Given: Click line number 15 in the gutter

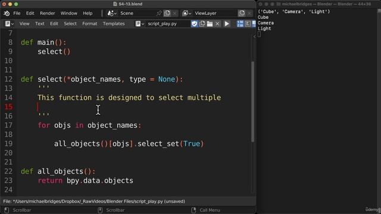Looking at the screenshot, I should 8,107.
